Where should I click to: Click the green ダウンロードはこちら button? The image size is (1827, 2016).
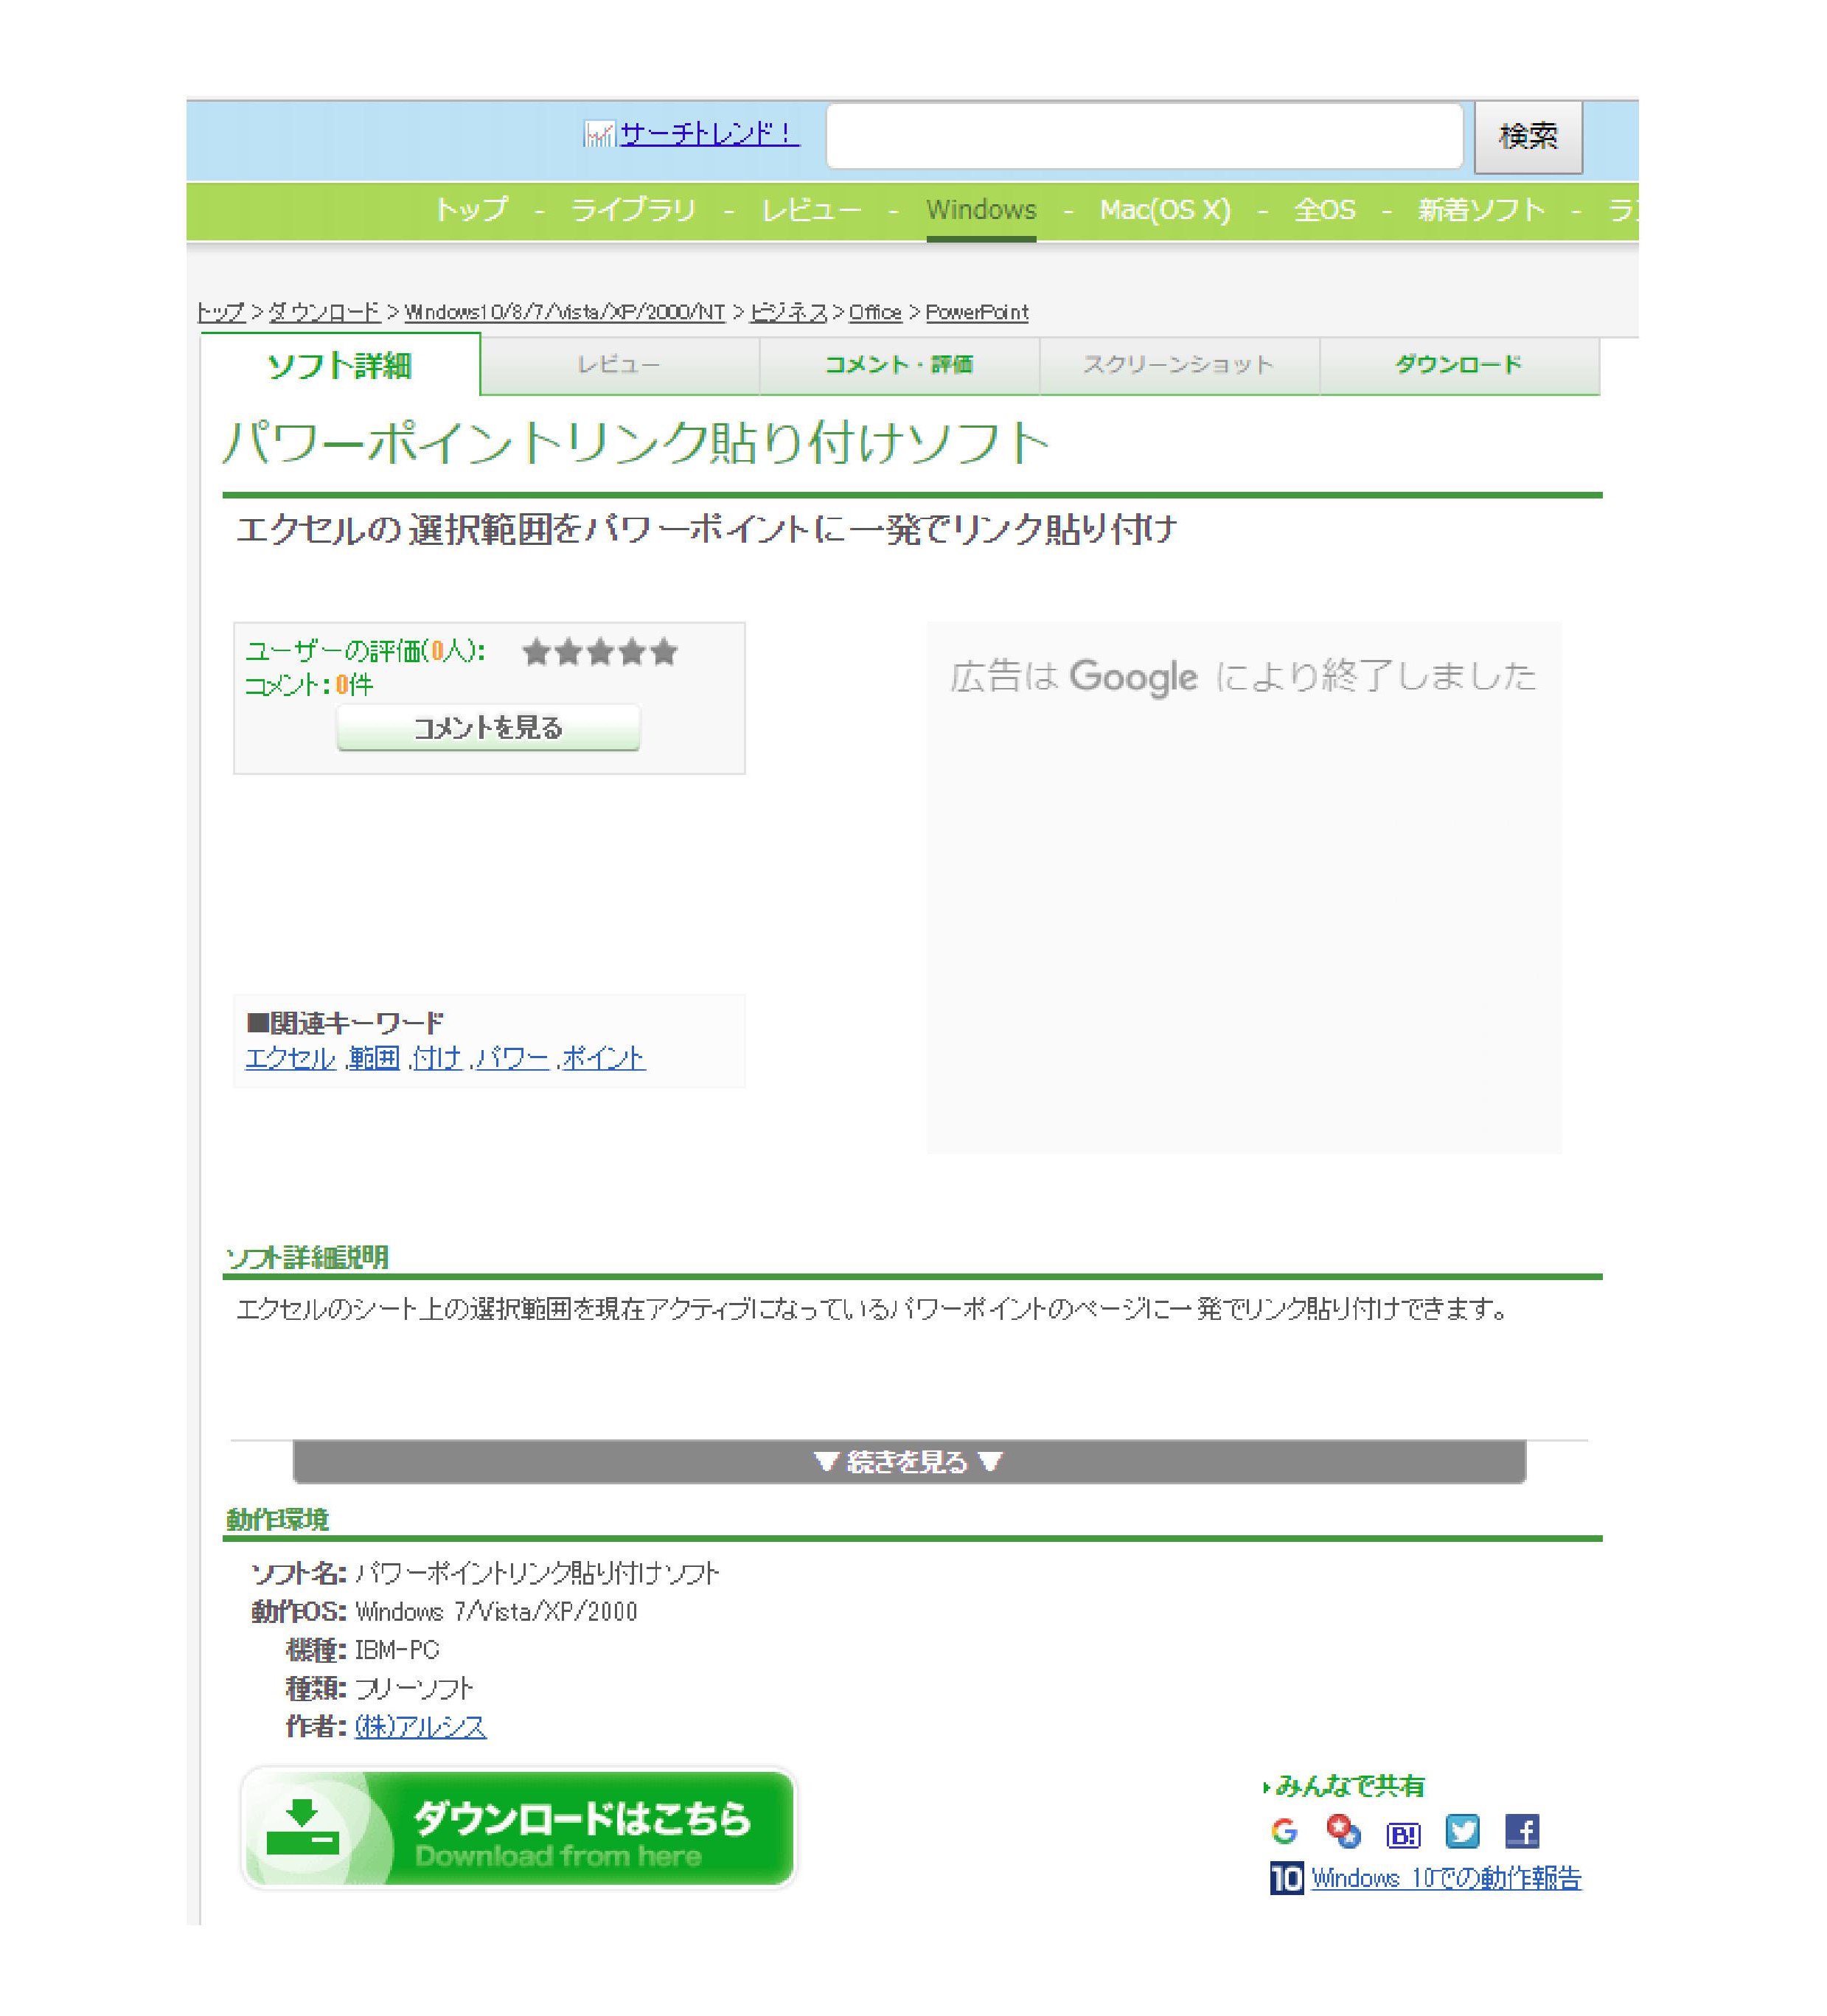[x=518, y=1828]
